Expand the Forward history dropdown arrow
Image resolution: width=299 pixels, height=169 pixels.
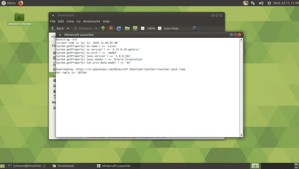point(96,28)
